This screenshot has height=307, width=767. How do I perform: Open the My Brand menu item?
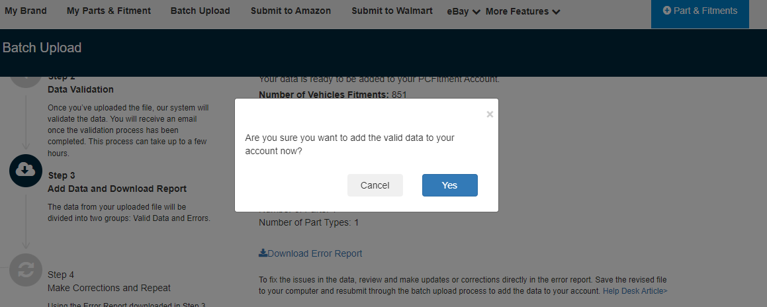(26, 11)
